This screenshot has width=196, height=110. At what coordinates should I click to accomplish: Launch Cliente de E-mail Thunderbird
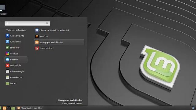click(59, 30)
